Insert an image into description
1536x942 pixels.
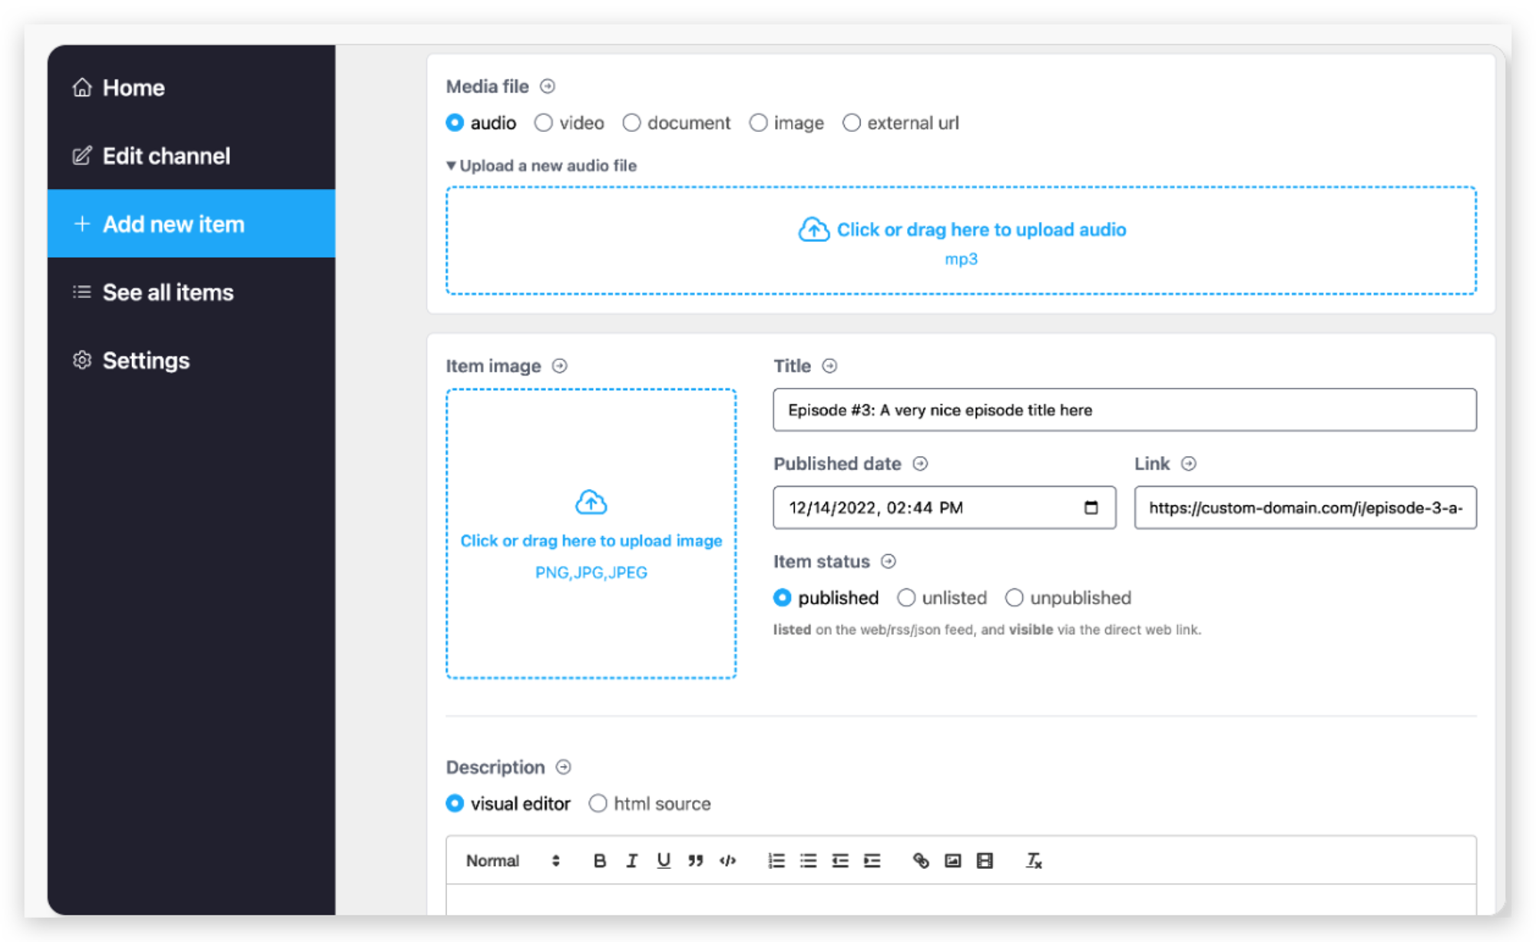click(952, 861)
